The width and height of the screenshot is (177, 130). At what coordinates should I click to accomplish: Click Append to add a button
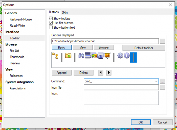click(62, 73)
